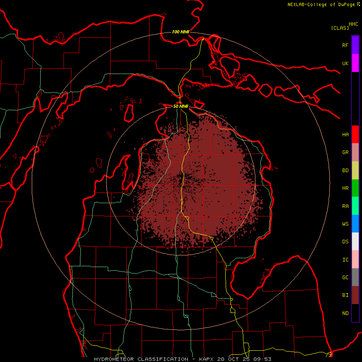Pick the RA light green legend swatch
This screenshot has height=362, width=362.
click(355, 206)
